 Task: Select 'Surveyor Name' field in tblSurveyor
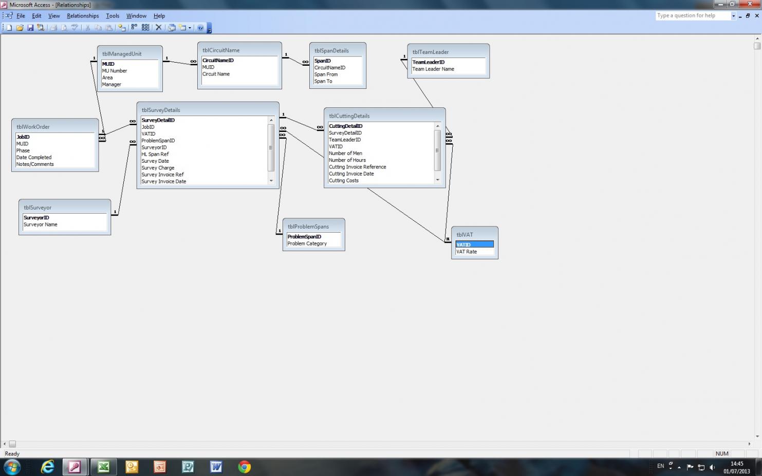coord(41,224)
